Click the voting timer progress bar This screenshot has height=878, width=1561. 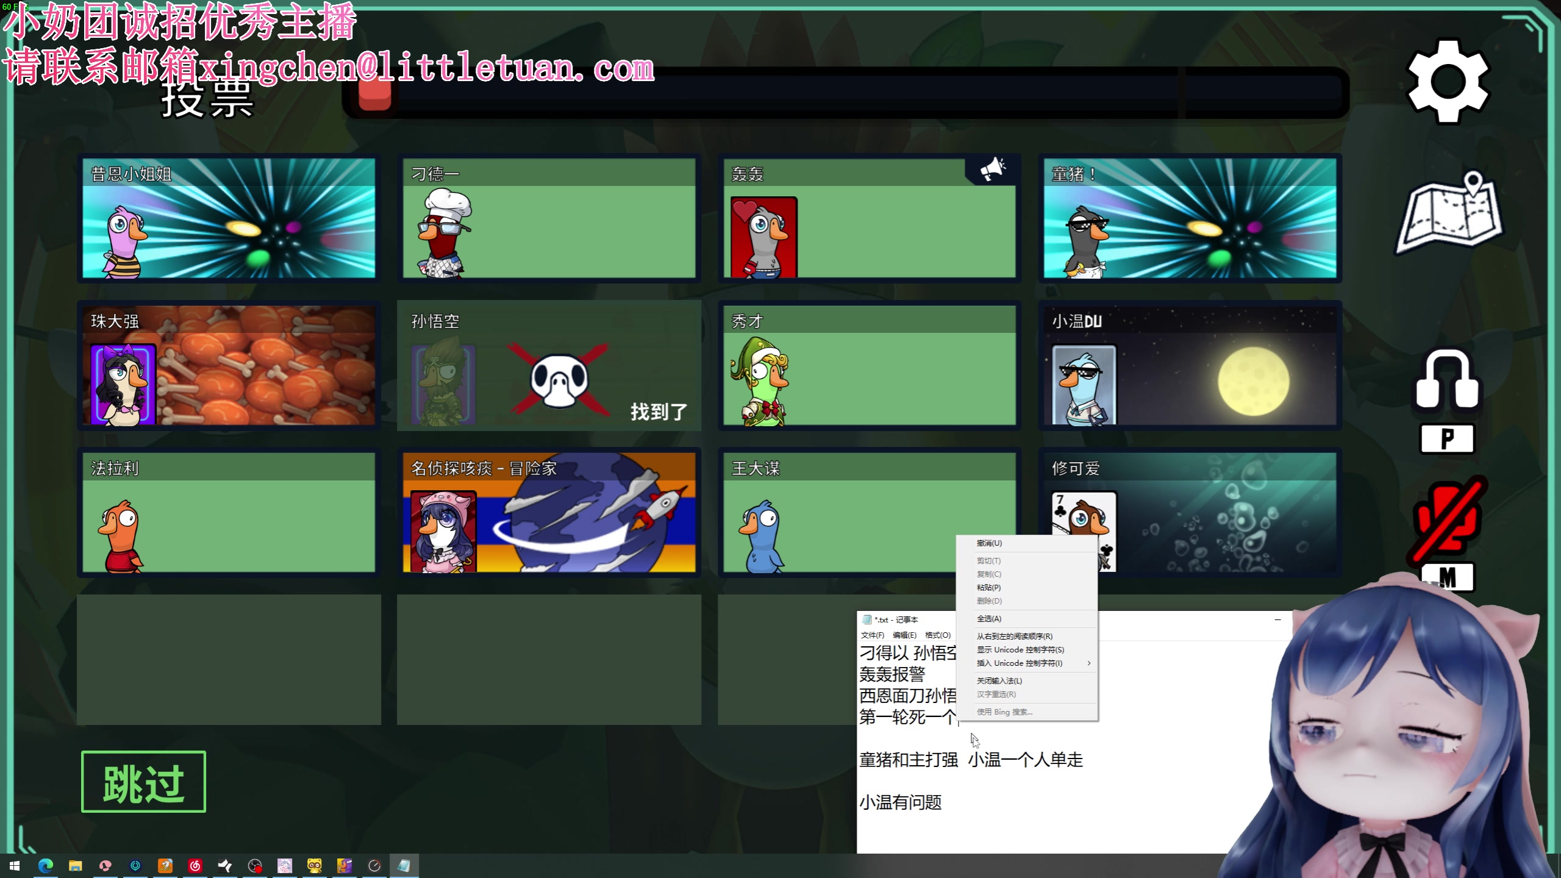pos(848,93)
